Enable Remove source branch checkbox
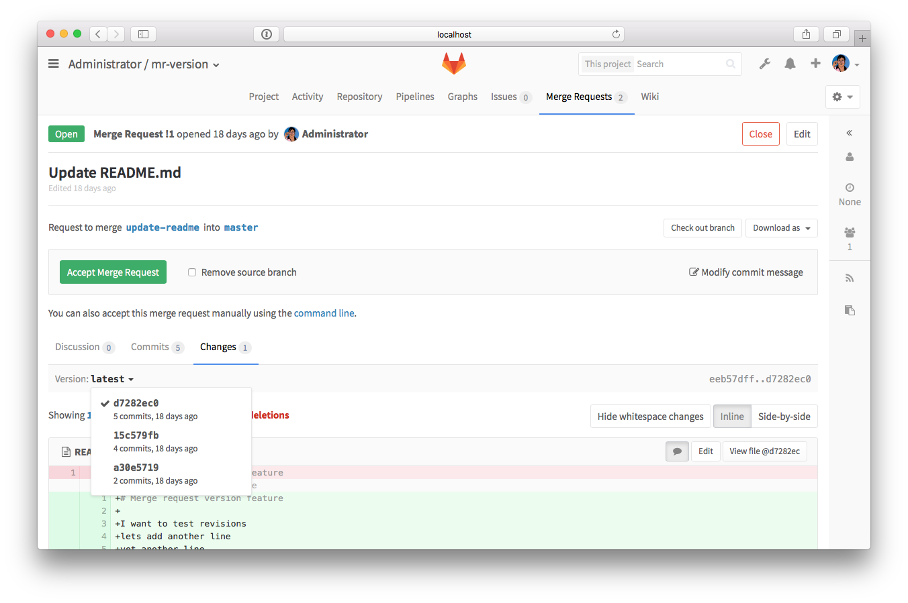Screen dimensions: 908x603 coord(192,272)
